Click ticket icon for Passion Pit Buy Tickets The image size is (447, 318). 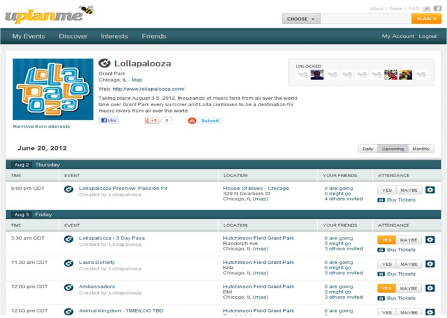381,200
